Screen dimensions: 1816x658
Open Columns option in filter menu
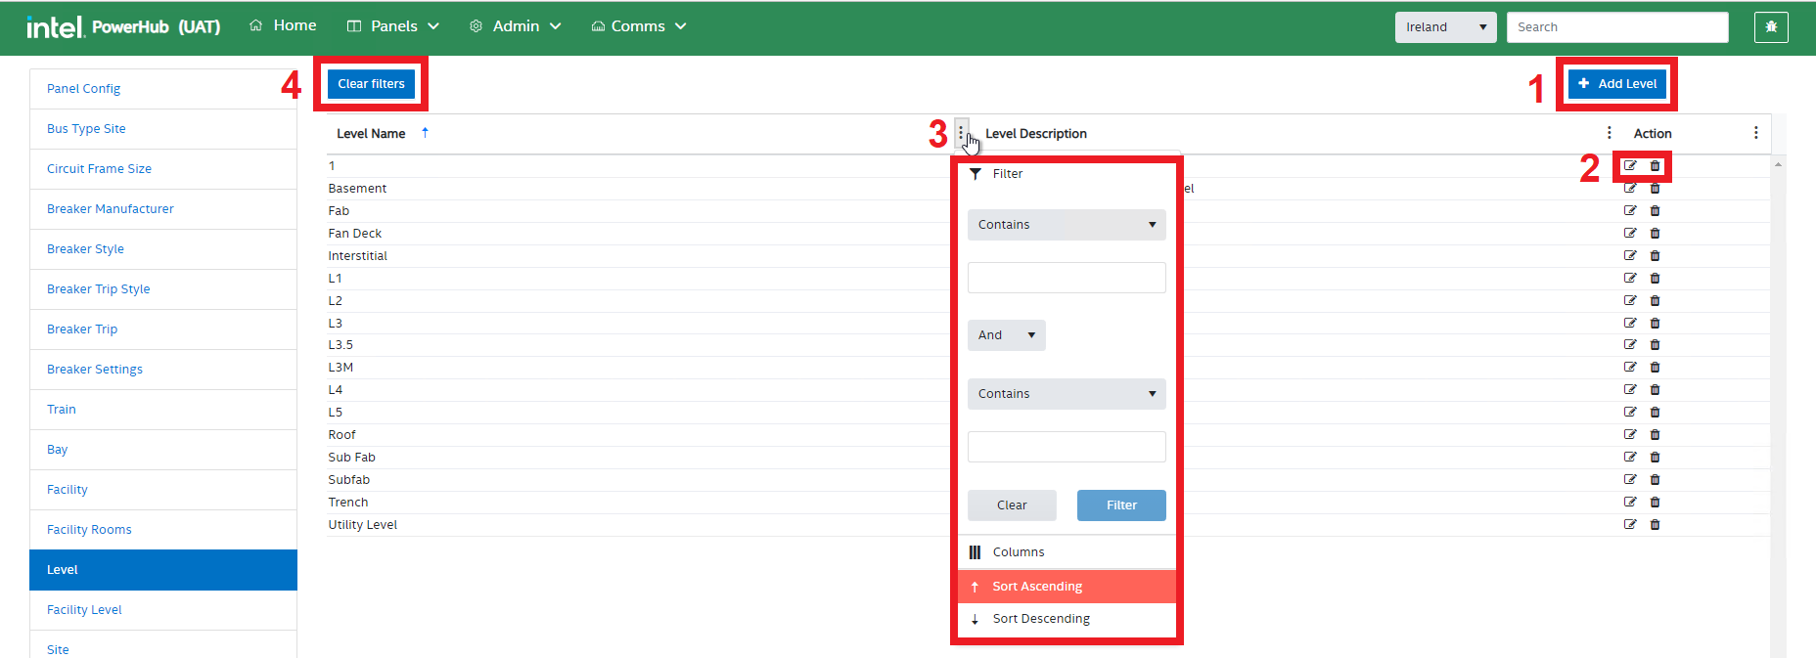(x=1019, y=552)
